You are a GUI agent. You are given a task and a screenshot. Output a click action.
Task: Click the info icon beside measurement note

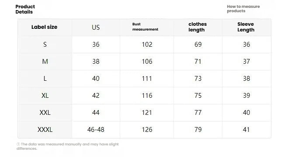pos(18,144)
